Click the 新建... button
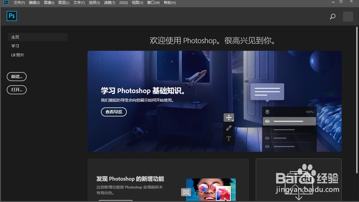The image size is (359, 202). (x=17, y=77)
